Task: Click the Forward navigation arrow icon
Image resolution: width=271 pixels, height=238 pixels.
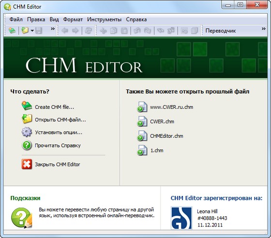Action: click(75, 31)
